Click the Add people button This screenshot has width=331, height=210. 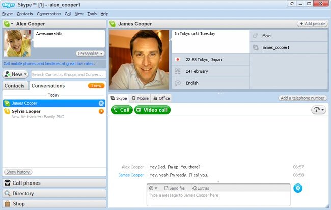[x=312, y=24]
